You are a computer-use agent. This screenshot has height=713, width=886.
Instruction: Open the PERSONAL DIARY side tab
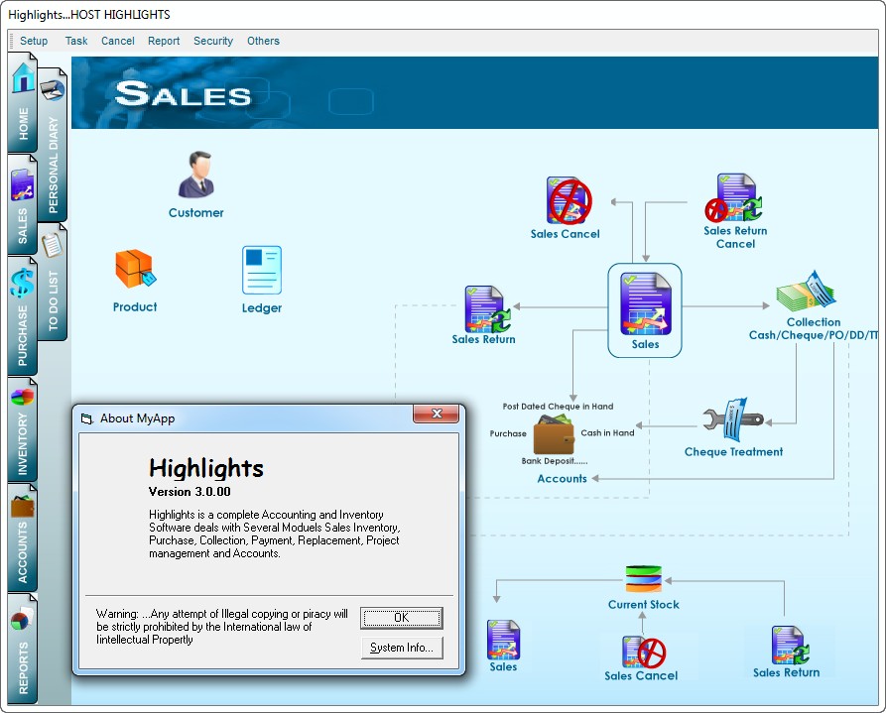click(53, 145)
